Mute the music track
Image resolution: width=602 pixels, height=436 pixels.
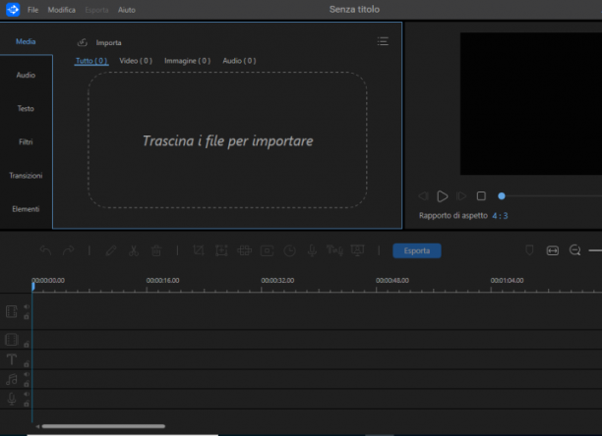pyautogui.click(x=27, y=375)
